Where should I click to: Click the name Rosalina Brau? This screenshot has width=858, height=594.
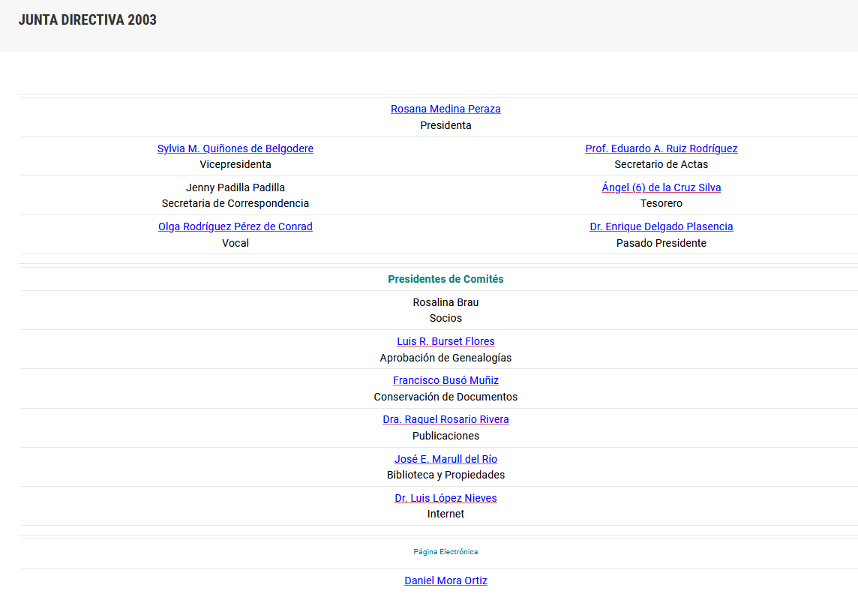445,302
